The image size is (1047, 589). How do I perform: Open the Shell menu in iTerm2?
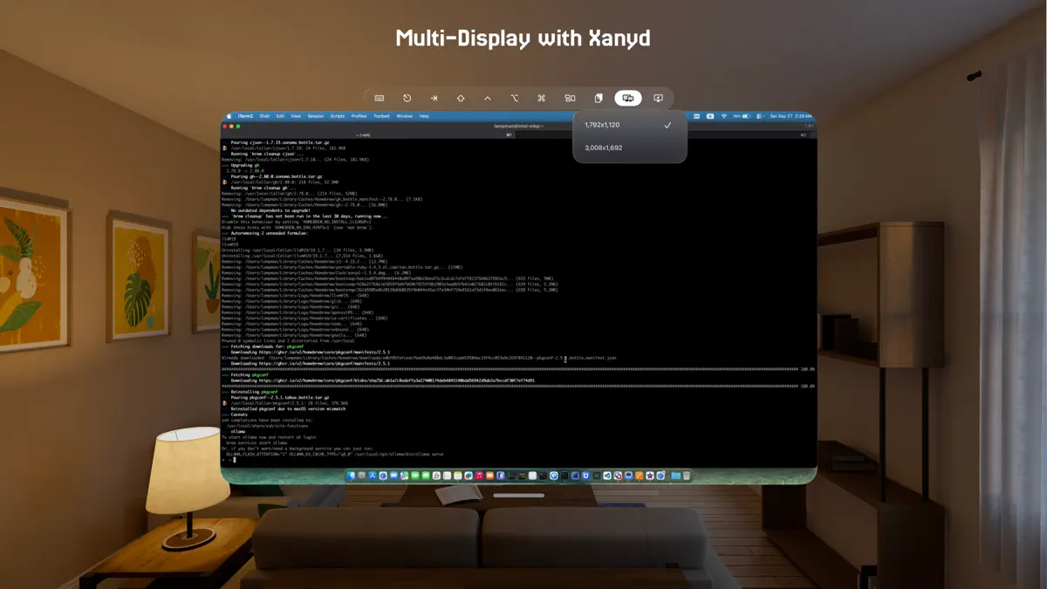click(264, 115)
